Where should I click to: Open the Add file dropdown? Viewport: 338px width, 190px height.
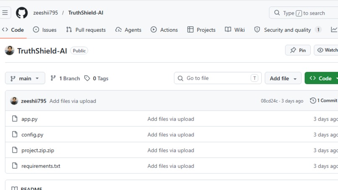[283, 78]
